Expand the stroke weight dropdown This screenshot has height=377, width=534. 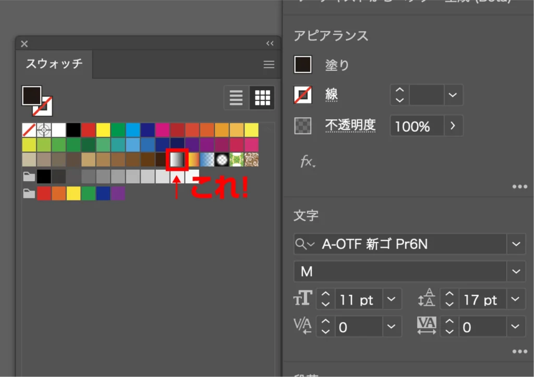[453, 95]
